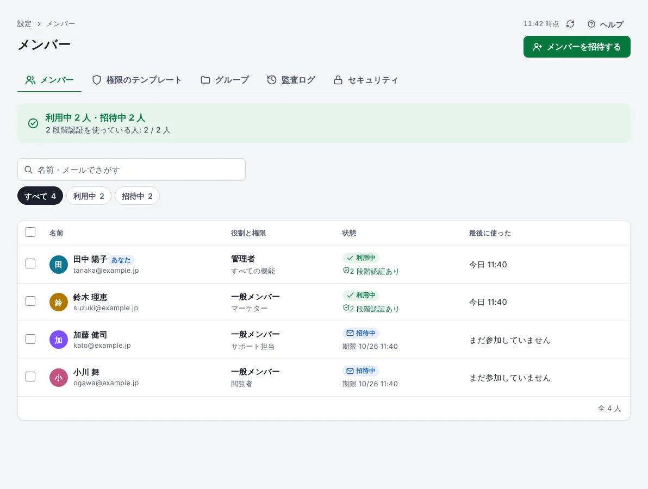The image size is (648, 489).
Task: Switch to the 権限のテンプレート tab
Action: (137, 80)
